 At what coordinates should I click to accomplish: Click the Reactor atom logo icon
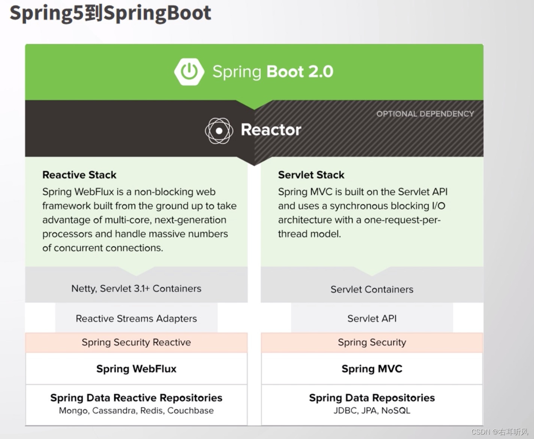219,131
